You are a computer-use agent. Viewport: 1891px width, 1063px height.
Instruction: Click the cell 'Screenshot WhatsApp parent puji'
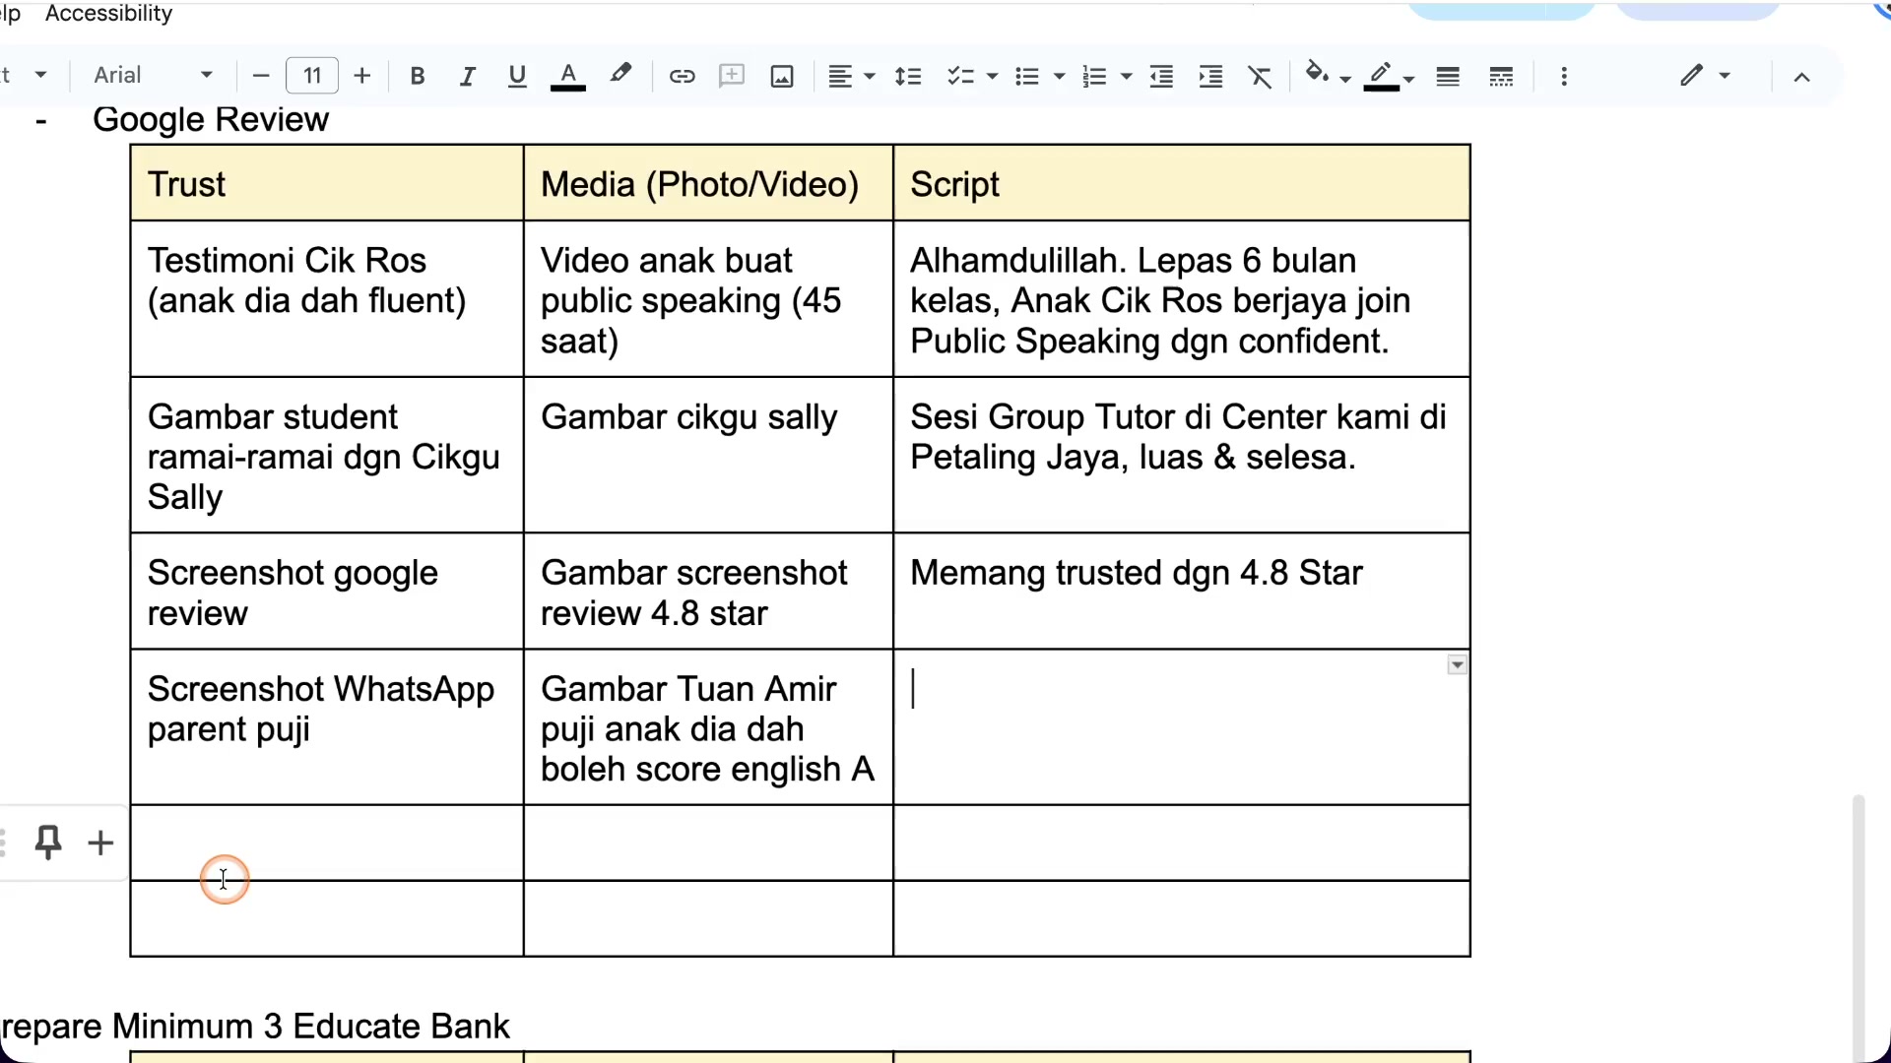(327, 726)
